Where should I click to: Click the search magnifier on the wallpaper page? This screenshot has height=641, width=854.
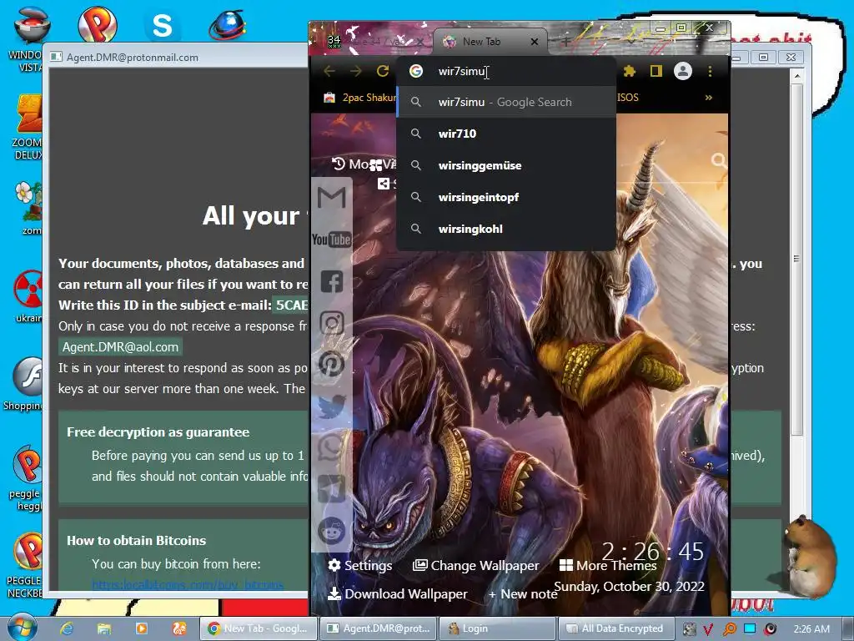pos(718,160)
